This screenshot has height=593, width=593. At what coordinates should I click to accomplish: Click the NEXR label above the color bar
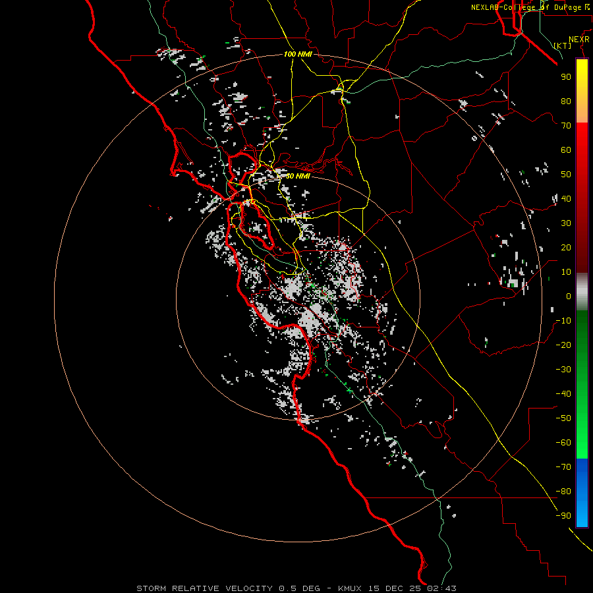(579, 40)
